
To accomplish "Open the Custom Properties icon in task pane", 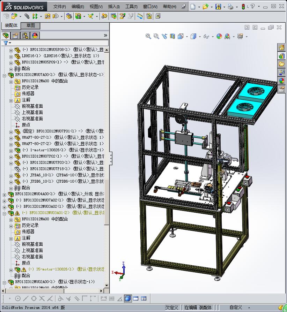I will 281,89.
